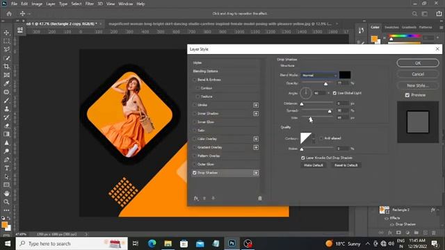
Task: Select the Eyedropper tool
Action: 6,83
